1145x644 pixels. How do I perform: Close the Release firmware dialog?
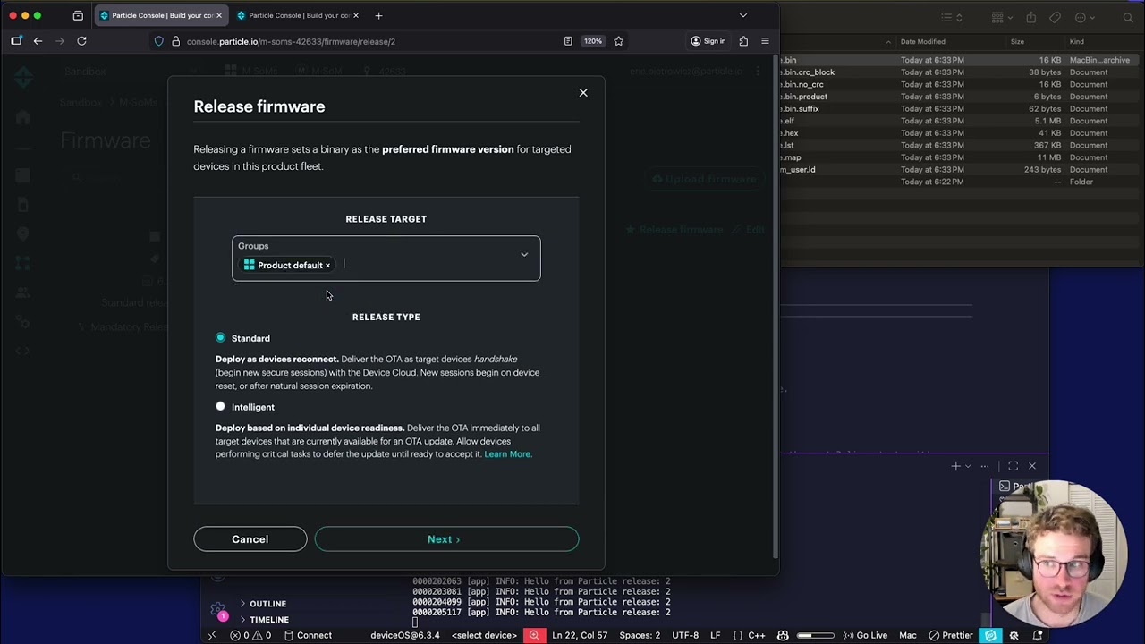click(x=583, y=92)
